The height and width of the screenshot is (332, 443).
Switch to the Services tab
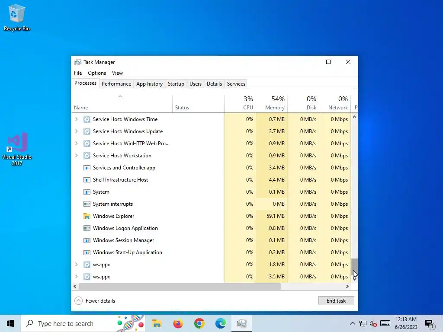tap(236, 84)
